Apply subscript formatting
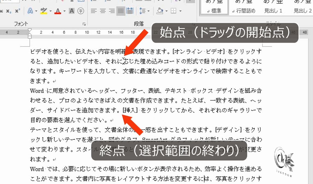 [x=8, y=11]
